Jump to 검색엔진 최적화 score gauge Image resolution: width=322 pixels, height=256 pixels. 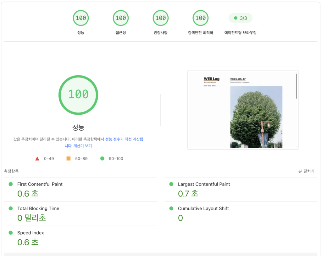coord(200,18)
